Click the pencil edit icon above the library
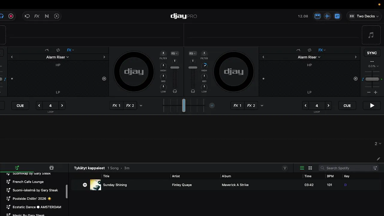Screen dimensions: 384x216 pos(378,159)
